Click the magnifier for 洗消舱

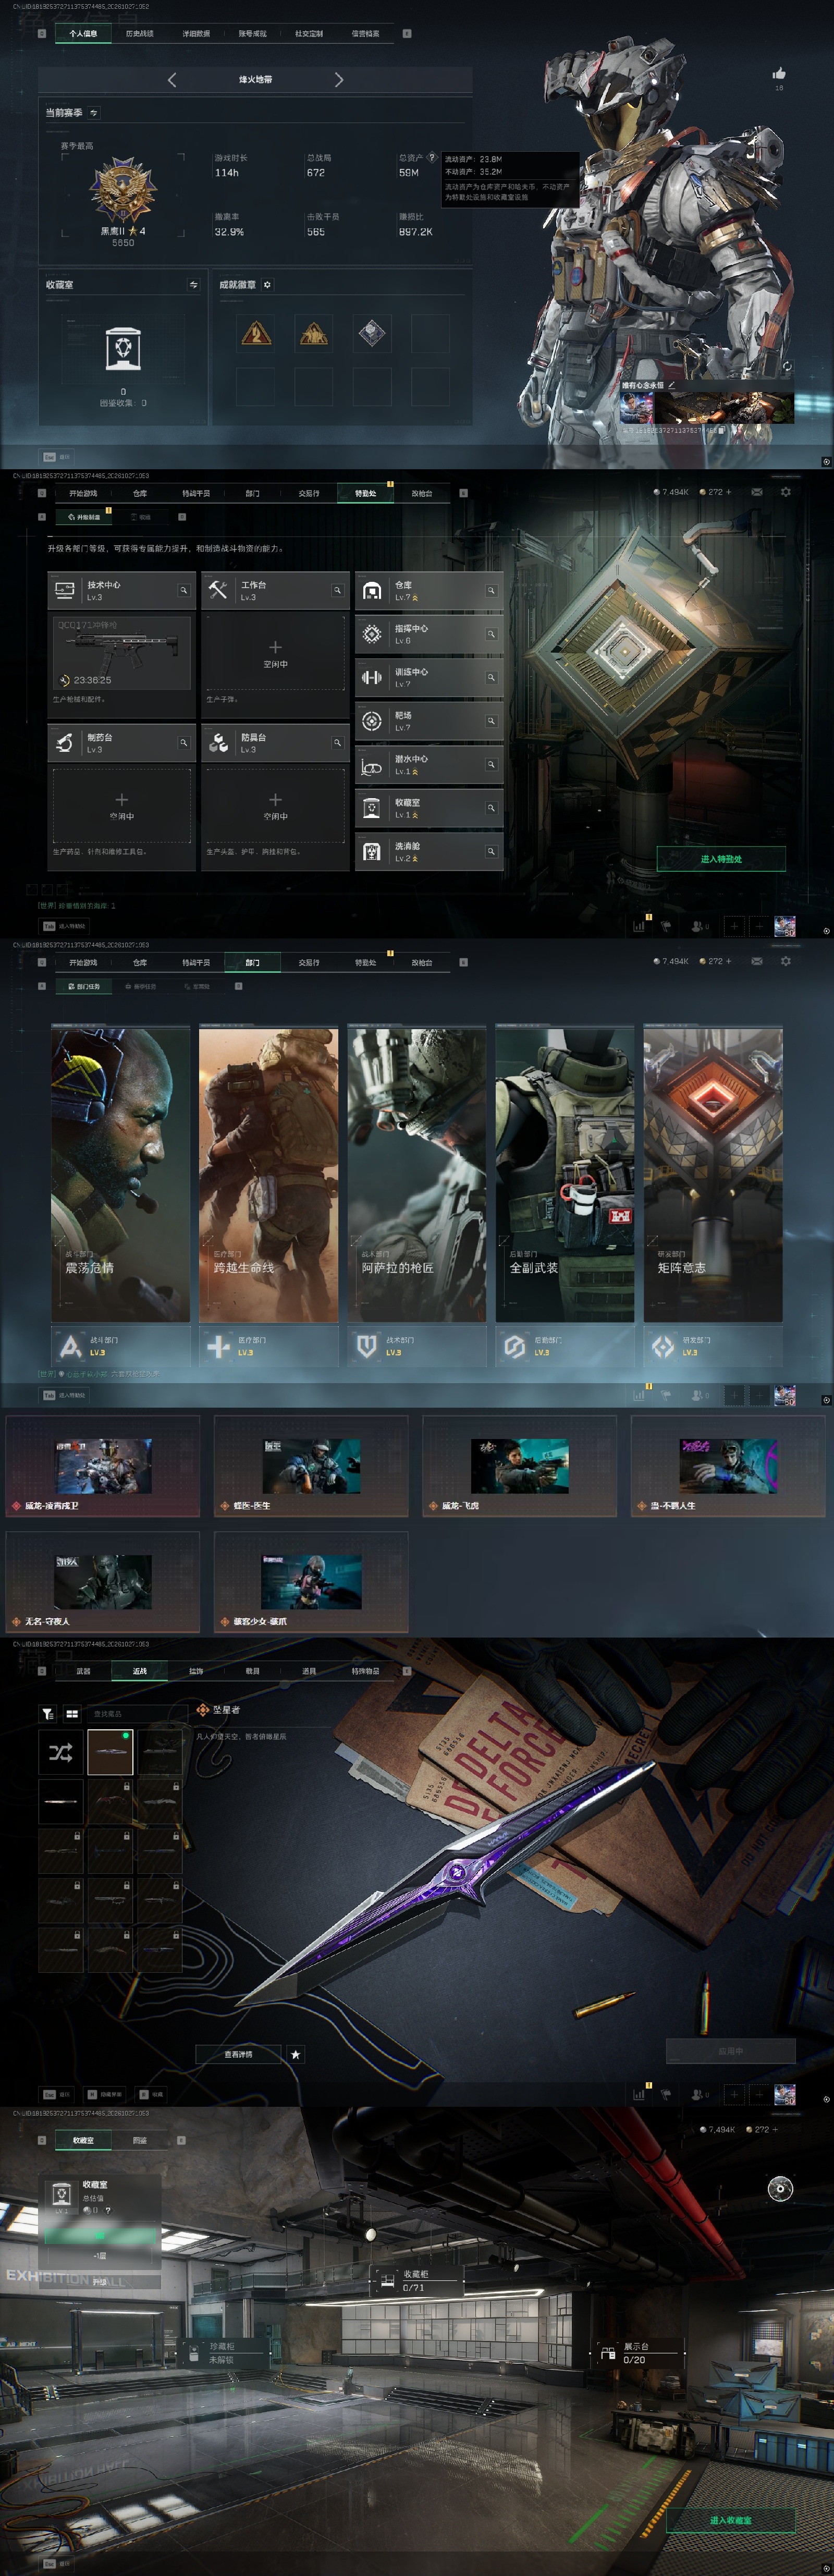(491, 852)
